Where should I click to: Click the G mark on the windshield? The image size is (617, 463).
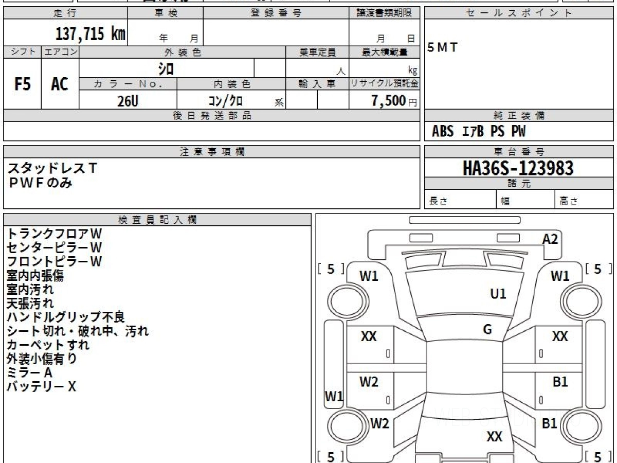(x=487, y=330)
